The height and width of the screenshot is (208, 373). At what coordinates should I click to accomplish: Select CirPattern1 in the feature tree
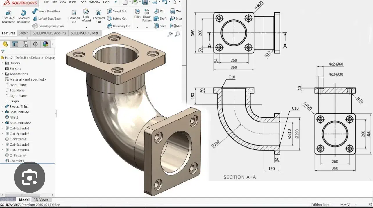click(16, 139)
